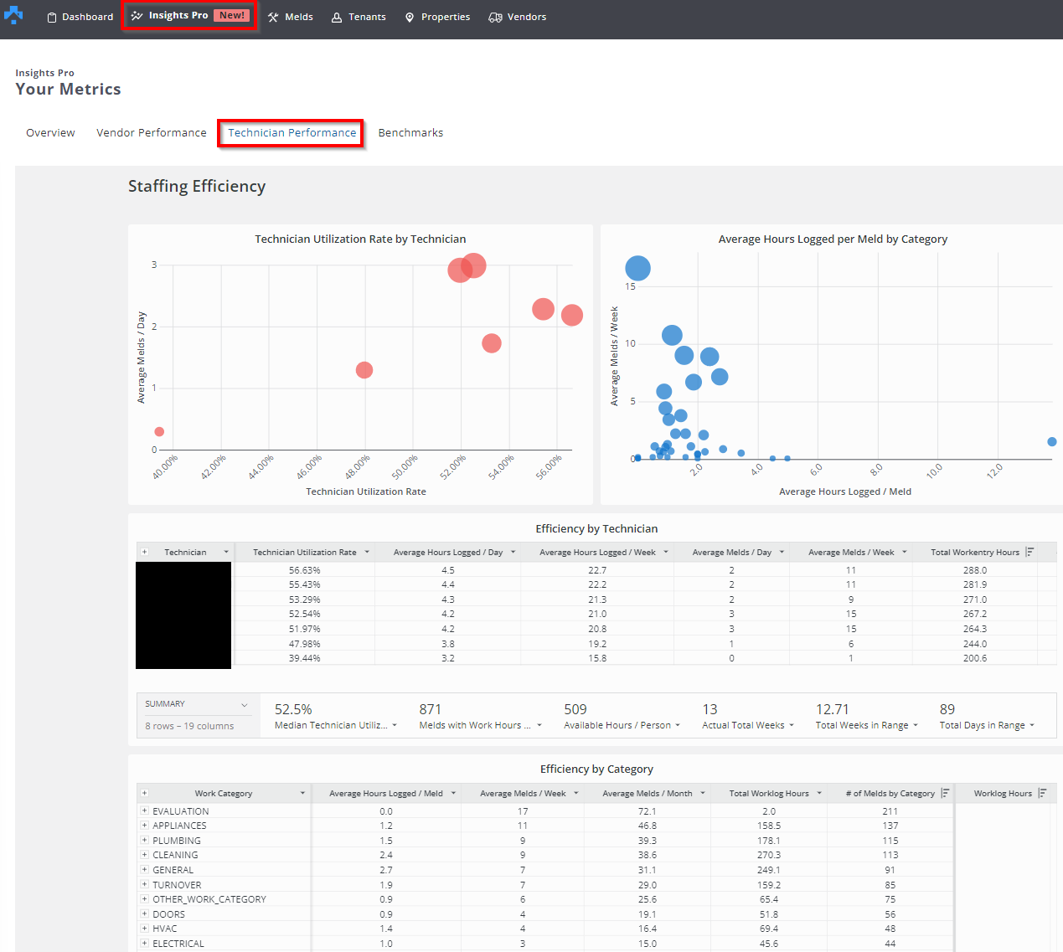1063x952 pixels.
Task: Click the largest blue bubble in category chart
Action: click(637, 268)
